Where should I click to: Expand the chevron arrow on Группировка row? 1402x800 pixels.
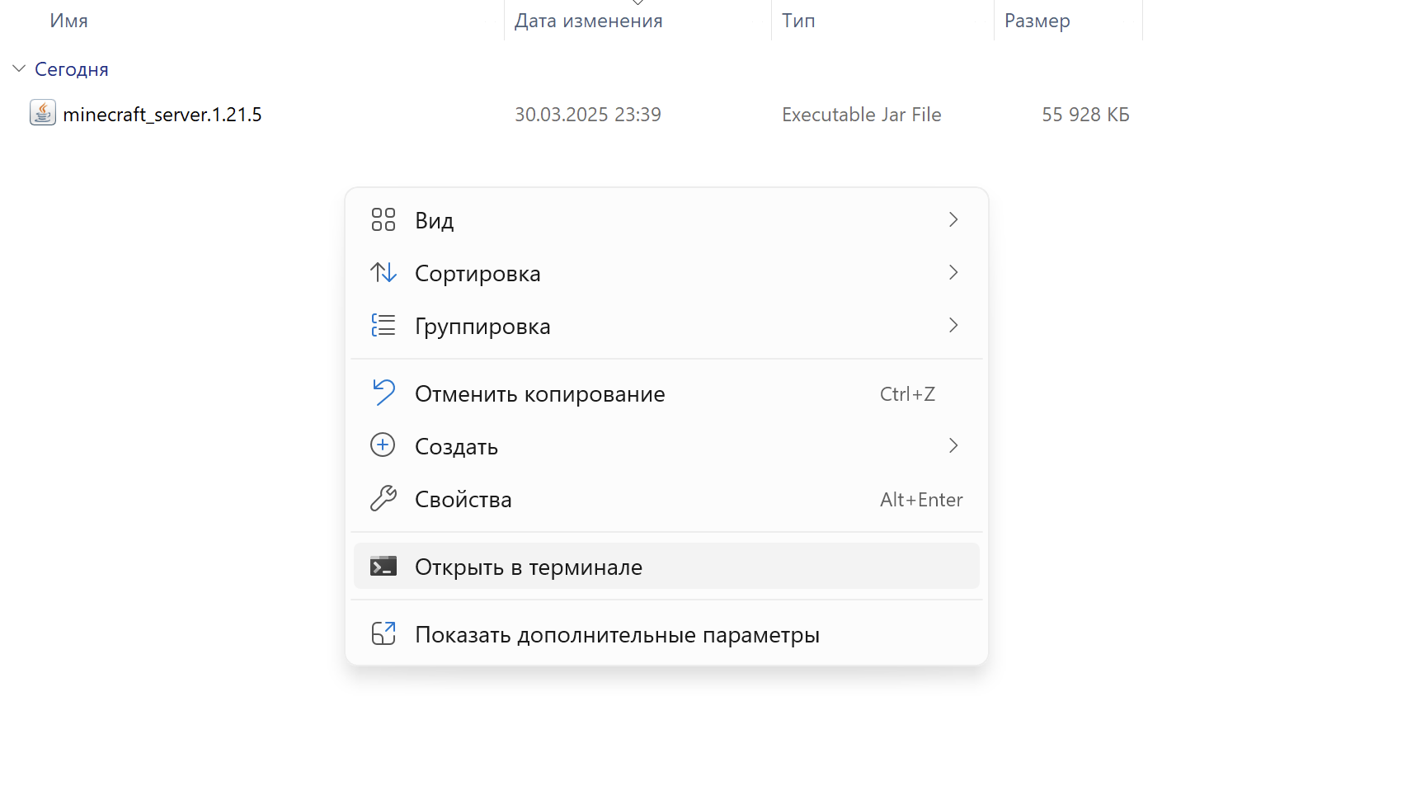pos(953,325)
